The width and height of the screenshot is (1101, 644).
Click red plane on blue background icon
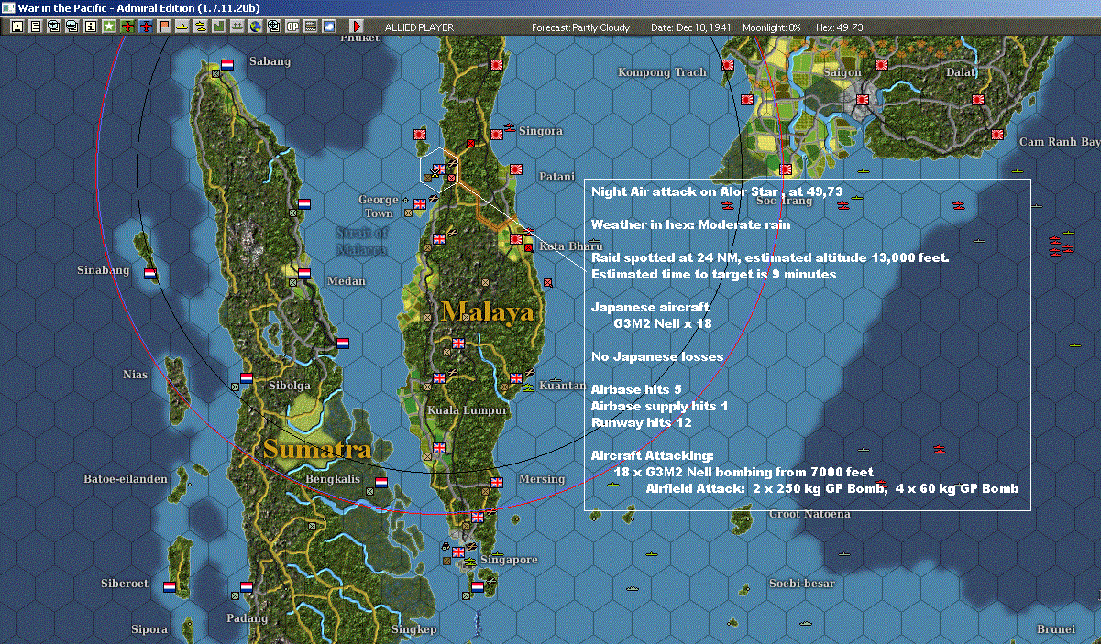tap(145, 27)
